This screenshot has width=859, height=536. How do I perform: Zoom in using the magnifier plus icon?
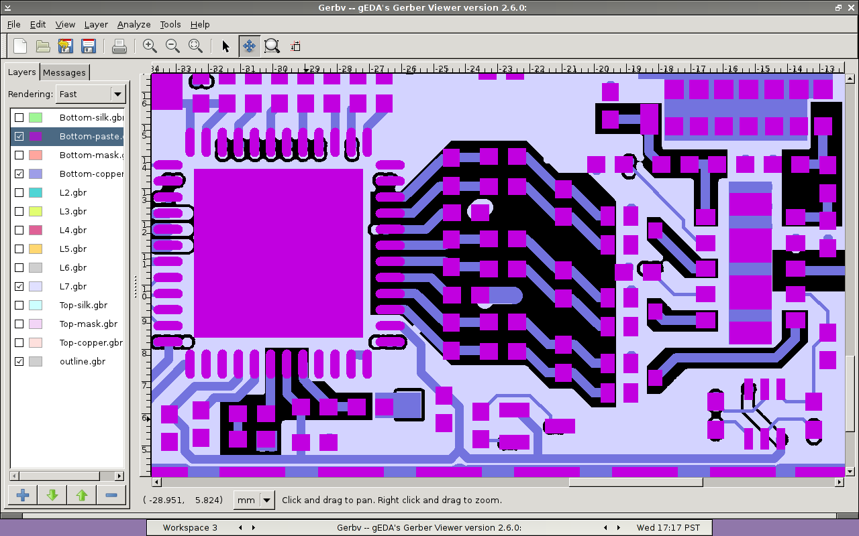pyautogui.click(x=150, y=46)
